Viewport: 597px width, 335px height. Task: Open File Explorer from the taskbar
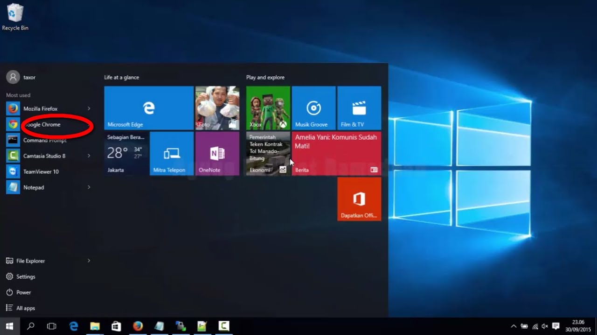click(x=95, y=326)
